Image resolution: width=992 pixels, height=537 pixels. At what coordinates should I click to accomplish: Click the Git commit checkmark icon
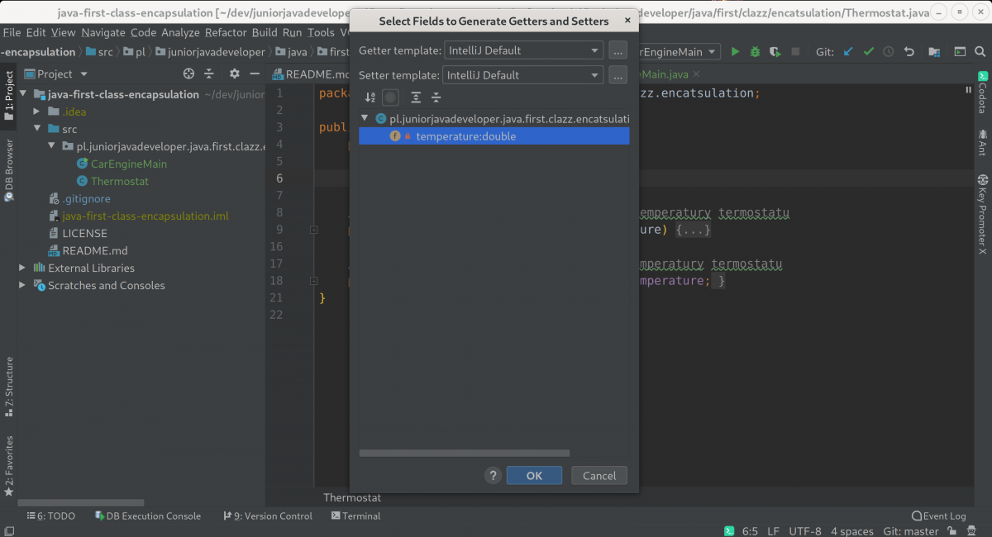(868, 51)
